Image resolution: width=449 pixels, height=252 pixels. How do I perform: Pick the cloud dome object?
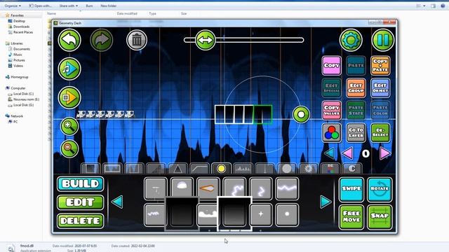point(182,188)
